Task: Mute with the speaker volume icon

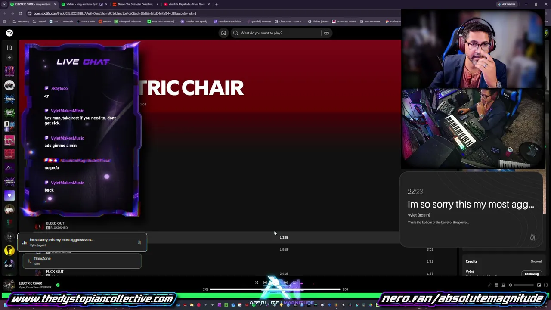Action: 510,285
